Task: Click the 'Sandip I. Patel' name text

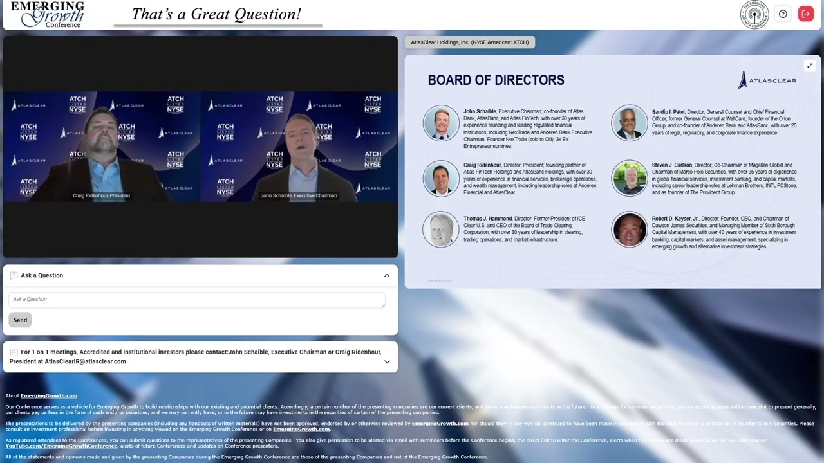Action: (x=668, y=112)
